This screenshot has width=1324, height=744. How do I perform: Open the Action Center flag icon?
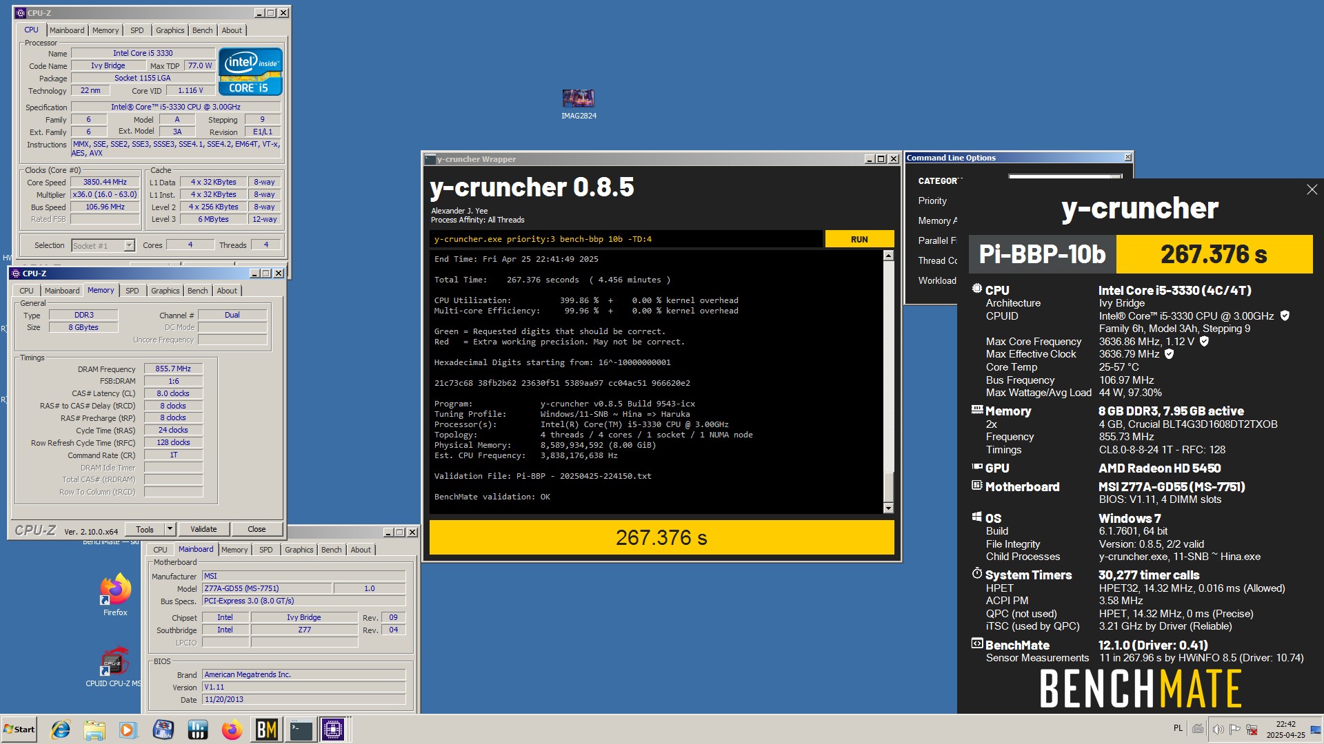1235,729
